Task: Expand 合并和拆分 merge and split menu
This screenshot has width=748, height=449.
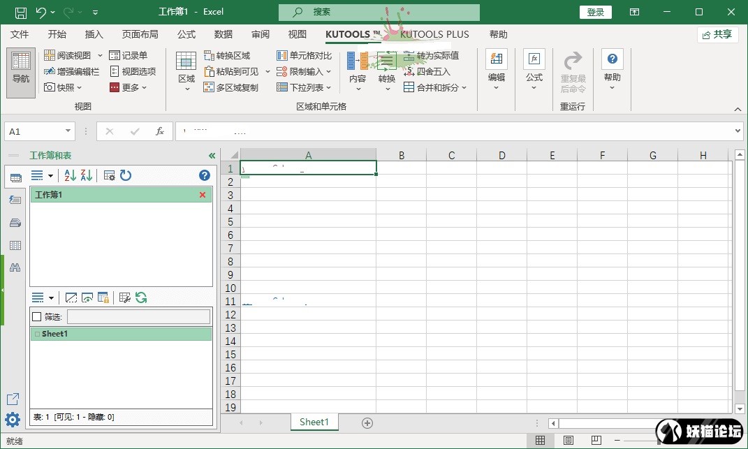Action: tap(435, 87)
